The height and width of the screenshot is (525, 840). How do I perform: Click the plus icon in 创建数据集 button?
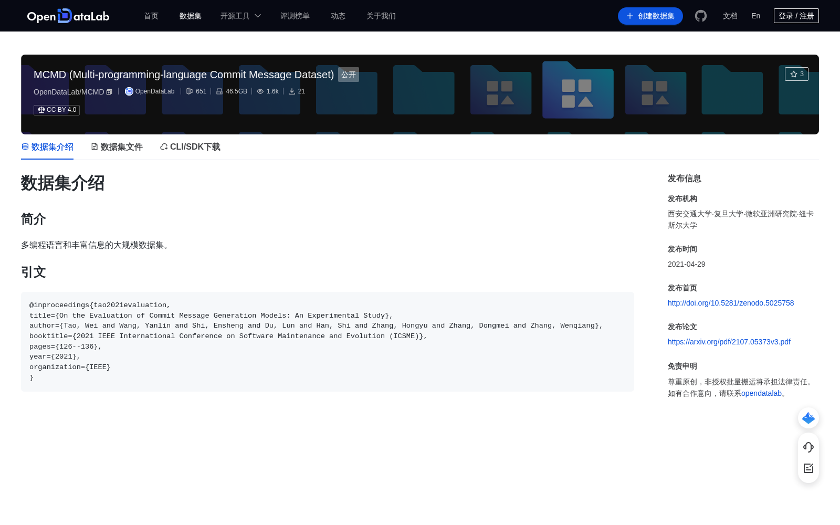click(x=630, y=16)
